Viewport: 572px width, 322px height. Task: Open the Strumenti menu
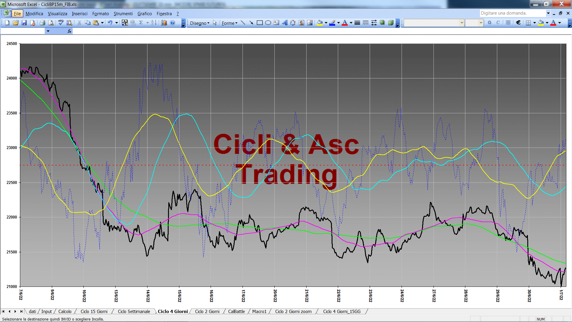point(123,13)
